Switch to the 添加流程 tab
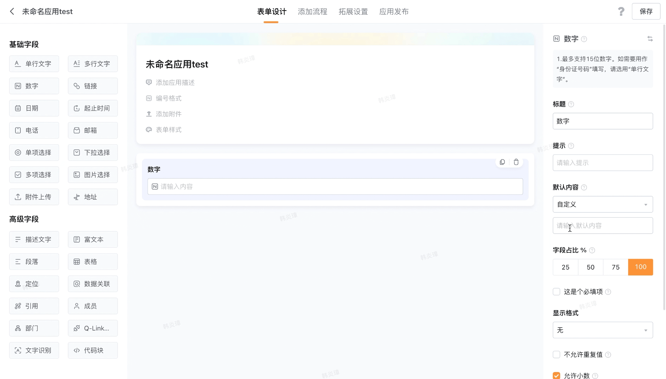The height and width of the screenshot is (379, 666). [312, 12]
